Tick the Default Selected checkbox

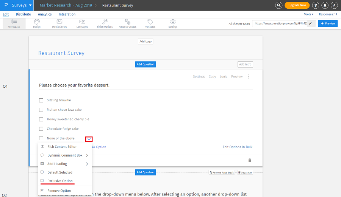tap(42, 172)
